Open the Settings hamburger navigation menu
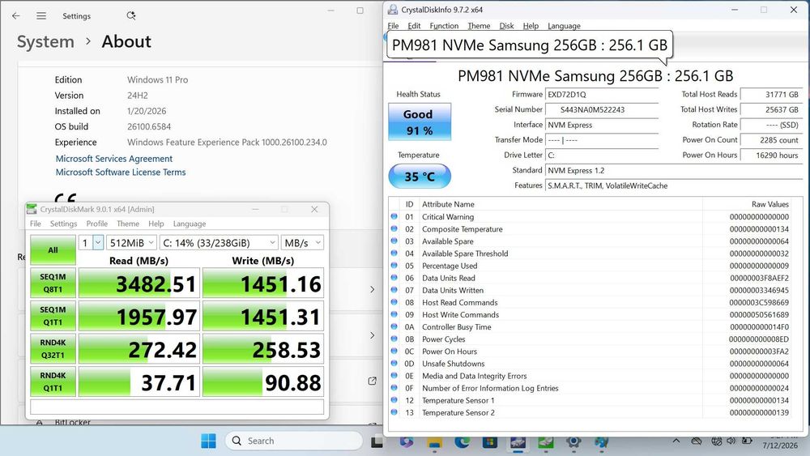The height and width of the screenshot is (456, 810). [41, 16]
